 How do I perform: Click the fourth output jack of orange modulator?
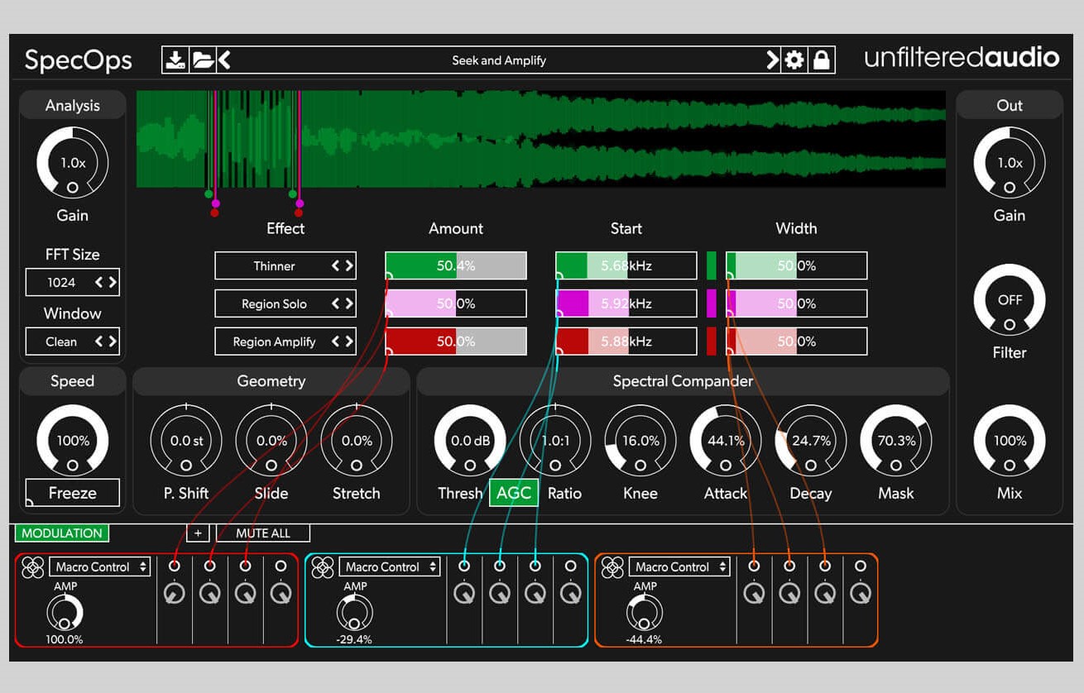(x=861, y=566)
